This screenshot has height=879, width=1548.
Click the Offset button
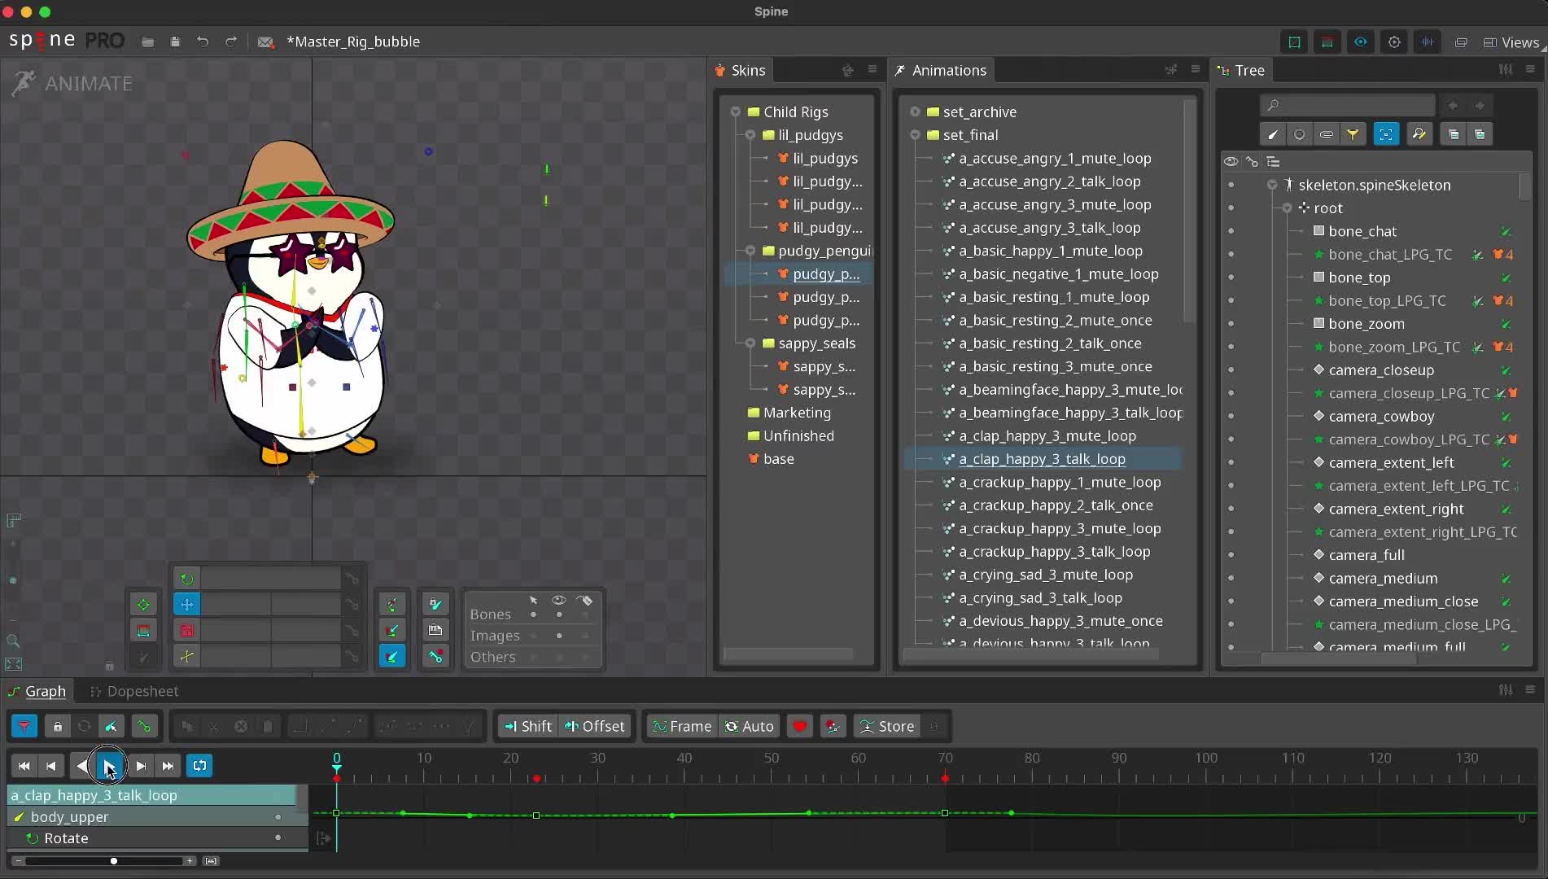(x=595, y=726)
